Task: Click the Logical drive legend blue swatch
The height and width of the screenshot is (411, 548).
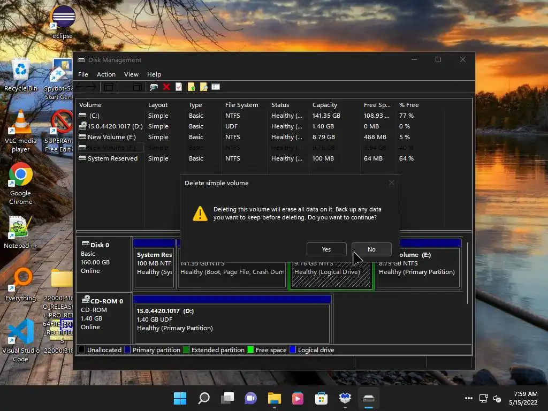Action: [293, 350]
